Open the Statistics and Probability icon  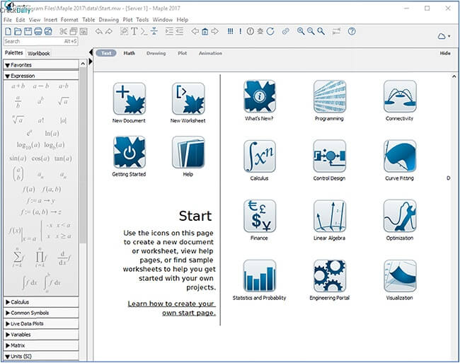(259, 276)
